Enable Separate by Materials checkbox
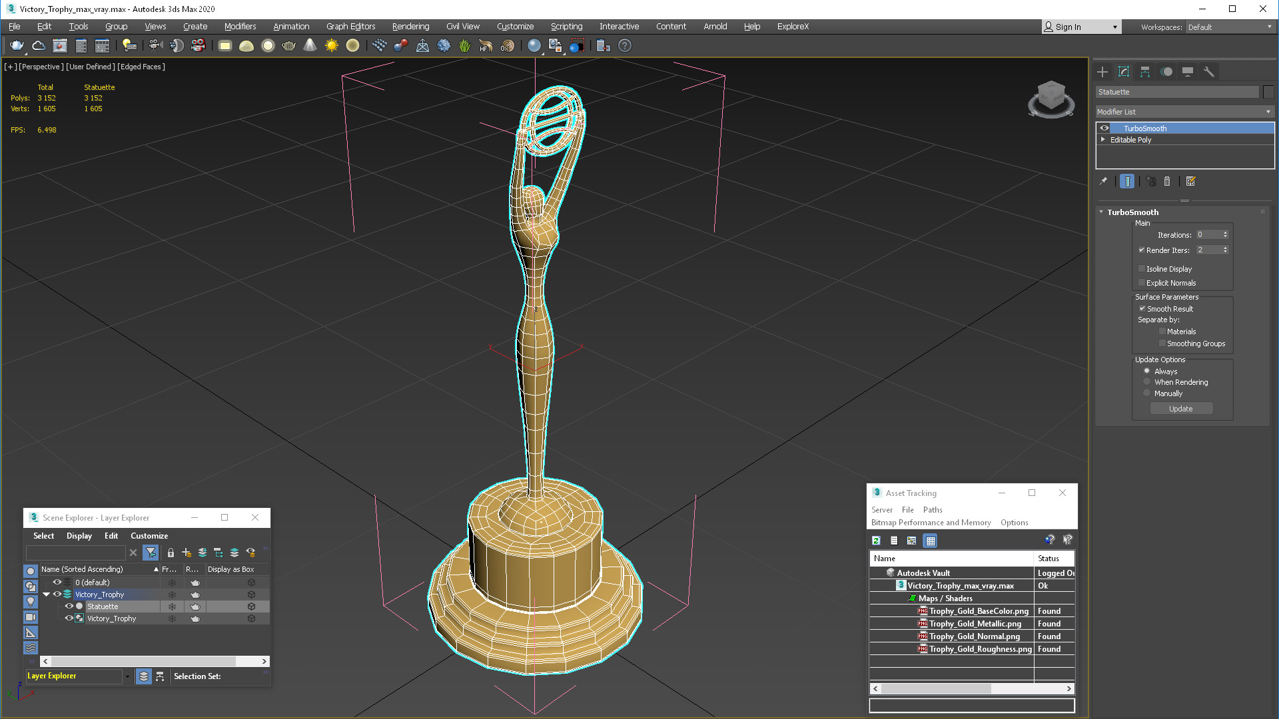 [1162, 332]
